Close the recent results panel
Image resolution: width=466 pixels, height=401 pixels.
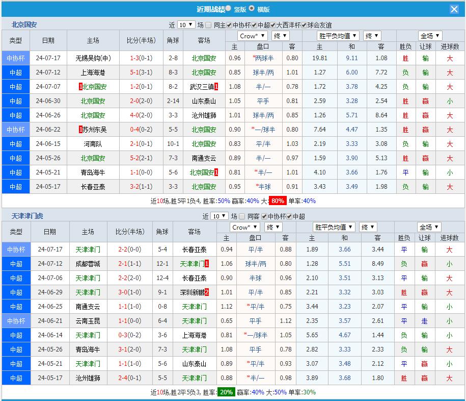[454, 9]
